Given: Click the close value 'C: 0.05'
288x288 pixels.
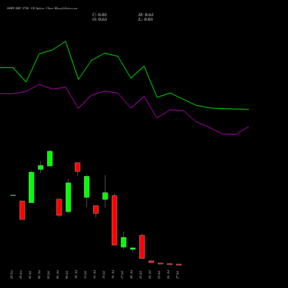Looking at the screenshot, I should 100,15.
